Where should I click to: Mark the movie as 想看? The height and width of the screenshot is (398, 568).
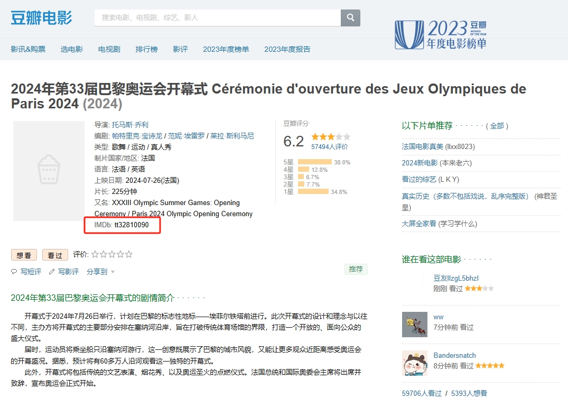coord(24,255)
